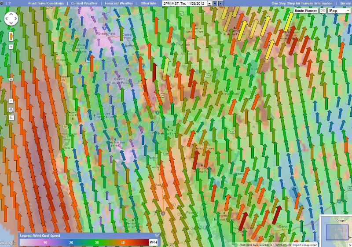Click the pan control compass
Viewport: 352px width, 247px height.
coord(11,18)
